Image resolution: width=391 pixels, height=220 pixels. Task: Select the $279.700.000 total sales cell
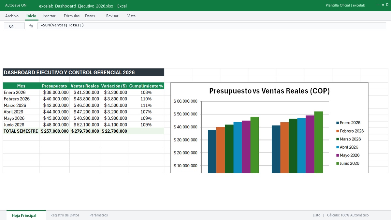tap(85, 131)
